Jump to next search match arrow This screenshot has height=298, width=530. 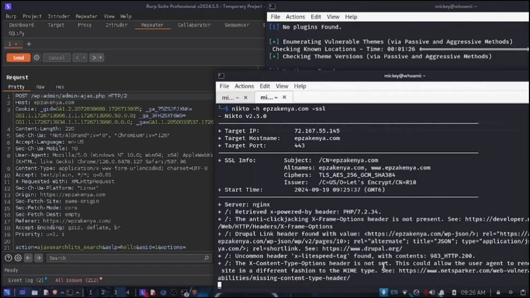[39, 258]
